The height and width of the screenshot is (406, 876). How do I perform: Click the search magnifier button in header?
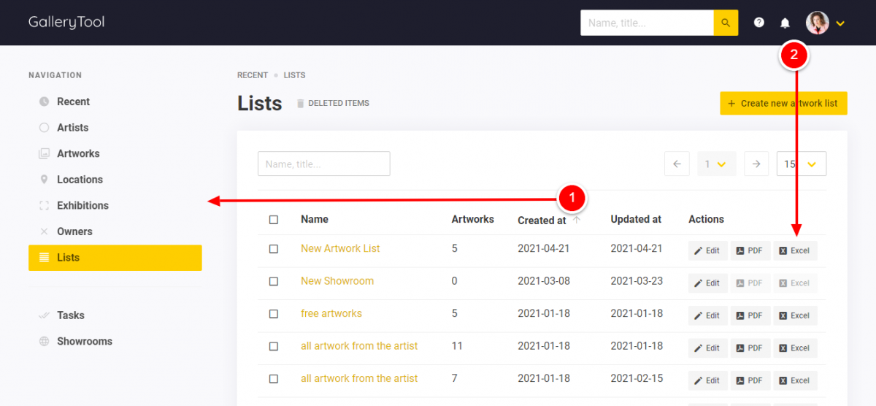(726, 23)
